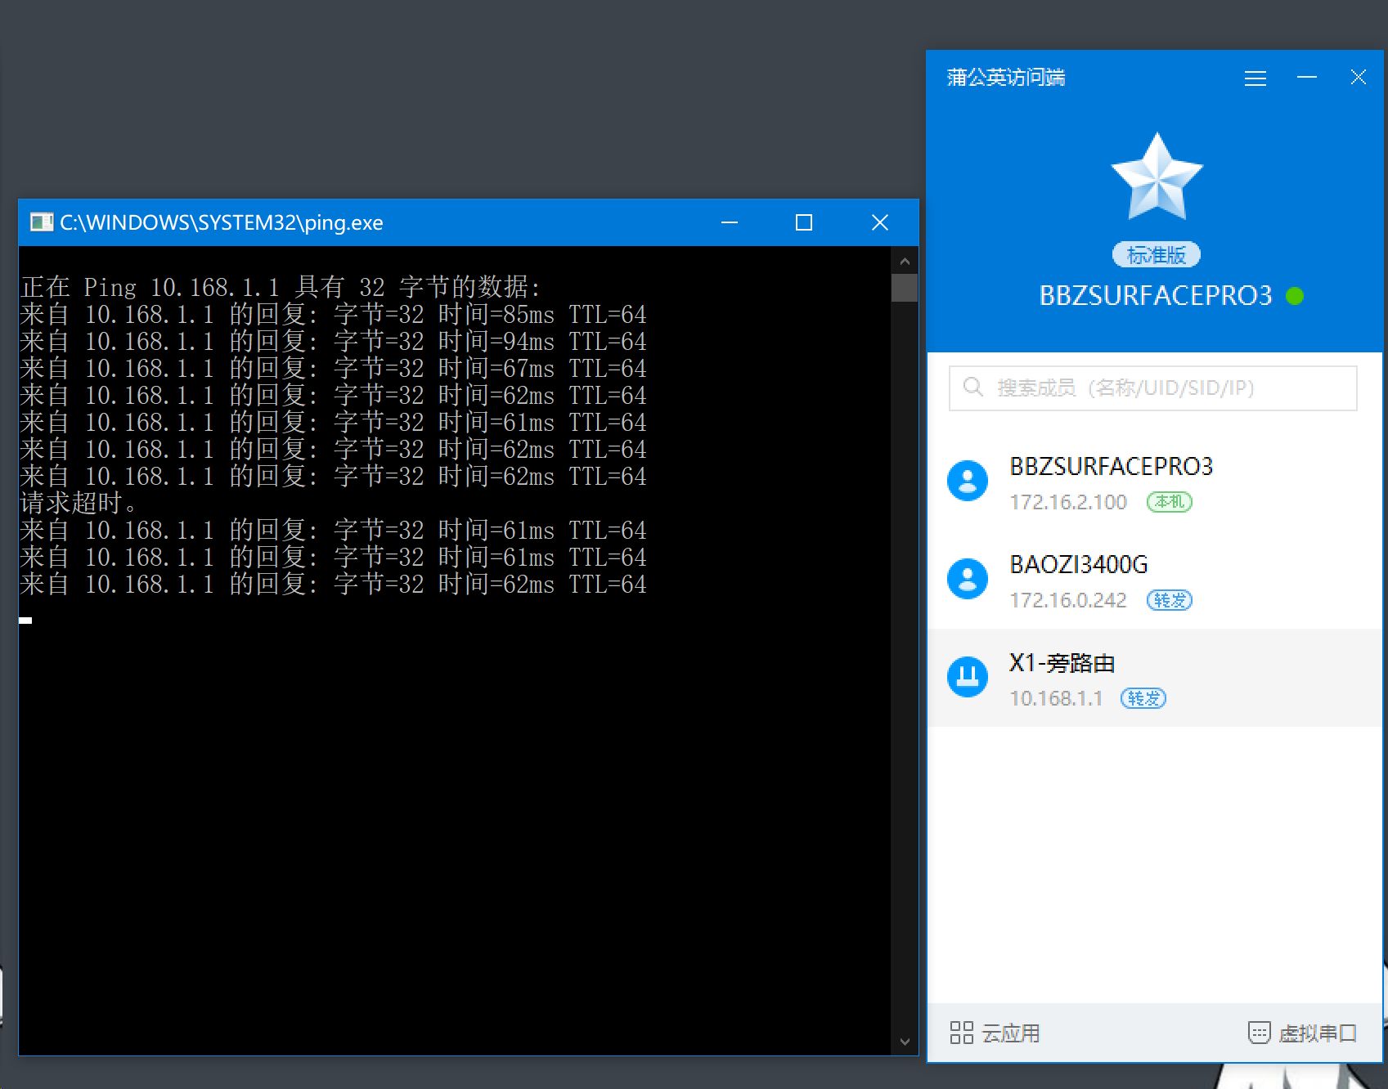Click 转发 badge next to 10.168.1.1
Screen dimensions: 1388x1089
(1143, 698)
